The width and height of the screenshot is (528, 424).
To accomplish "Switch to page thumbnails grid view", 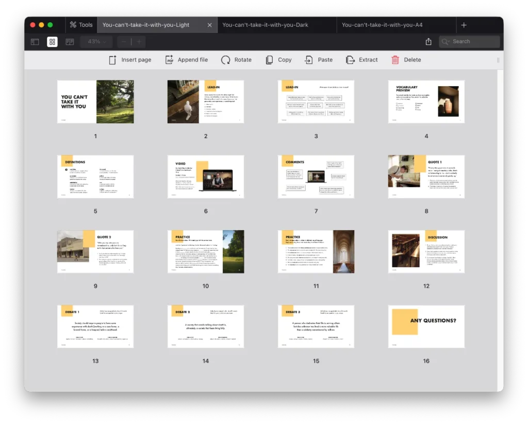I will [x=52, y=42].
